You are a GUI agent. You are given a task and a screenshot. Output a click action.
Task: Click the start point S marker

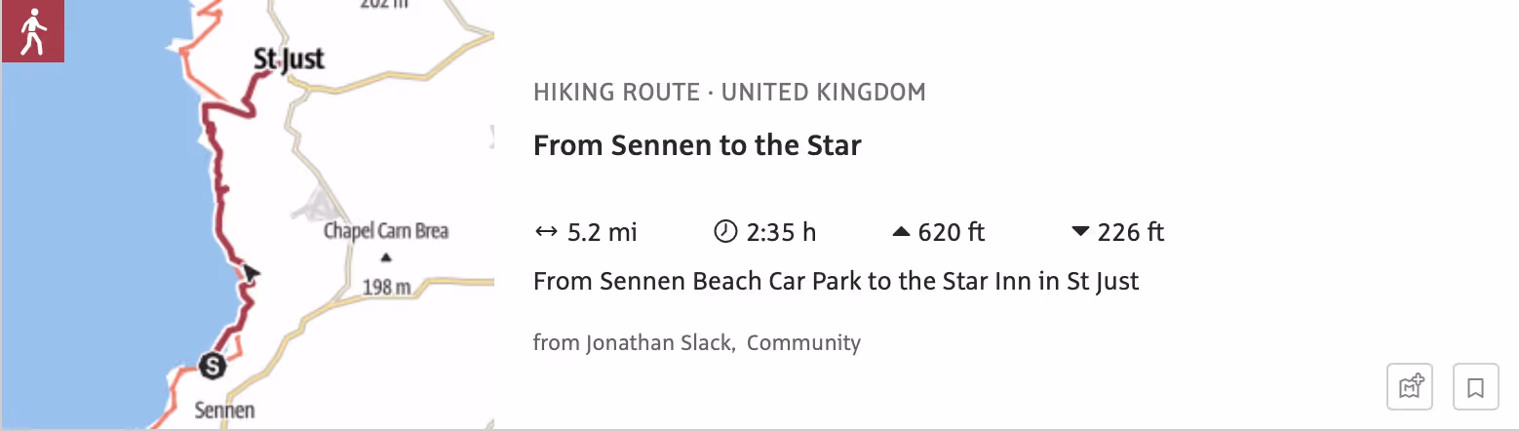(x=212, y=366)
